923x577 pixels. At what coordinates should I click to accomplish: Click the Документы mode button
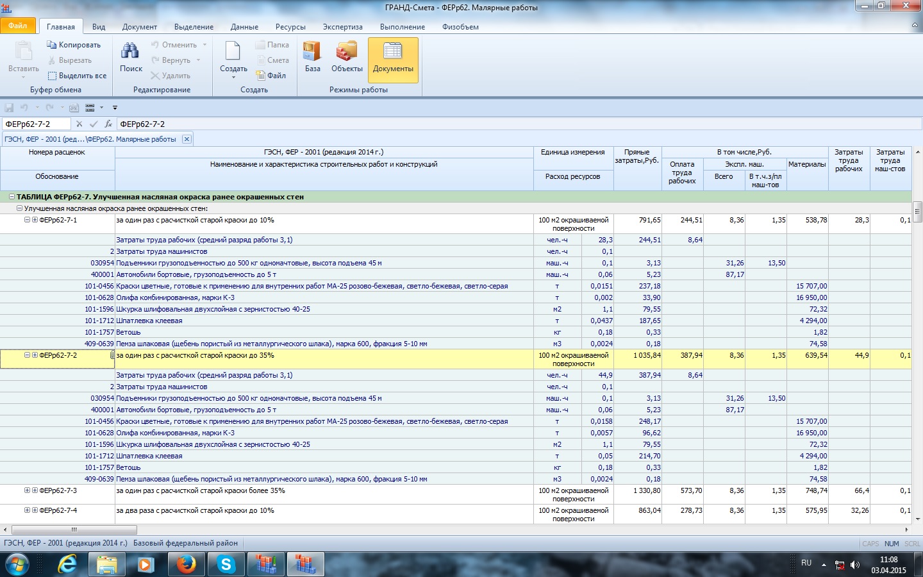393,58
